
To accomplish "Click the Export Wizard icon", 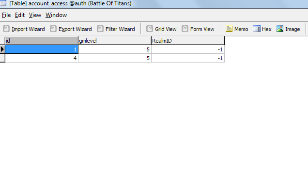I will coord(53,29).
